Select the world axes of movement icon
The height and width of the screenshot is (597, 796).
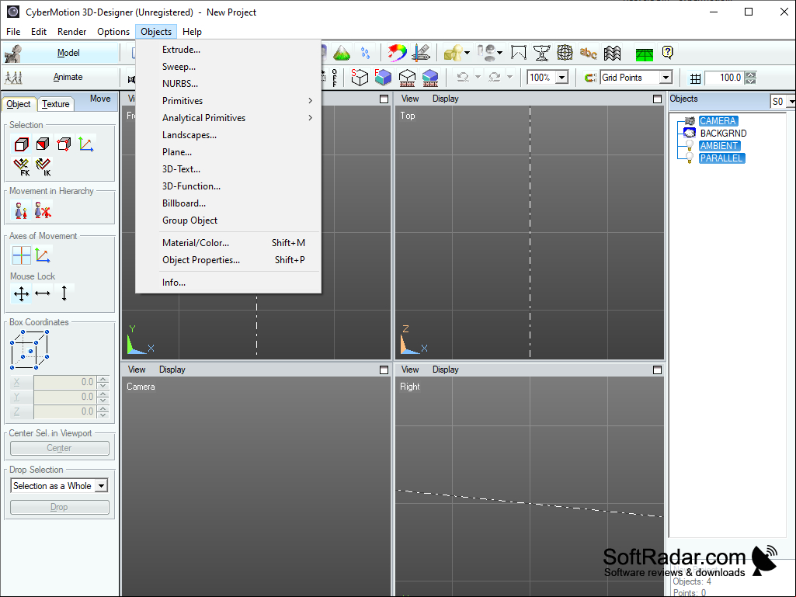[21, 255]
